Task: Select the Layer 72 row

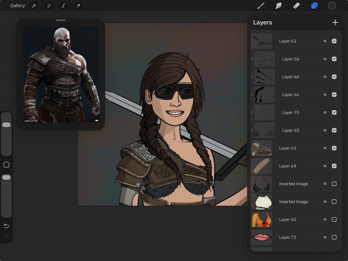Action: (296, 237)
